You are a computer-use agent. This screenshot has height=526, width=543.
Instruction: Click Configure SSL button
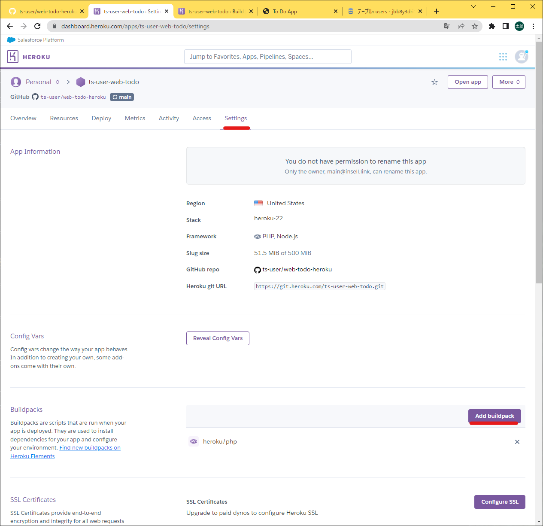[x=500, y=502]
